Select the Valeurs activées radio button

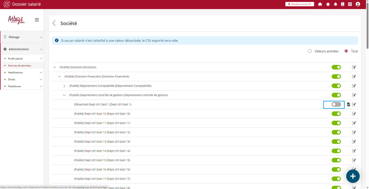(310, 51)
